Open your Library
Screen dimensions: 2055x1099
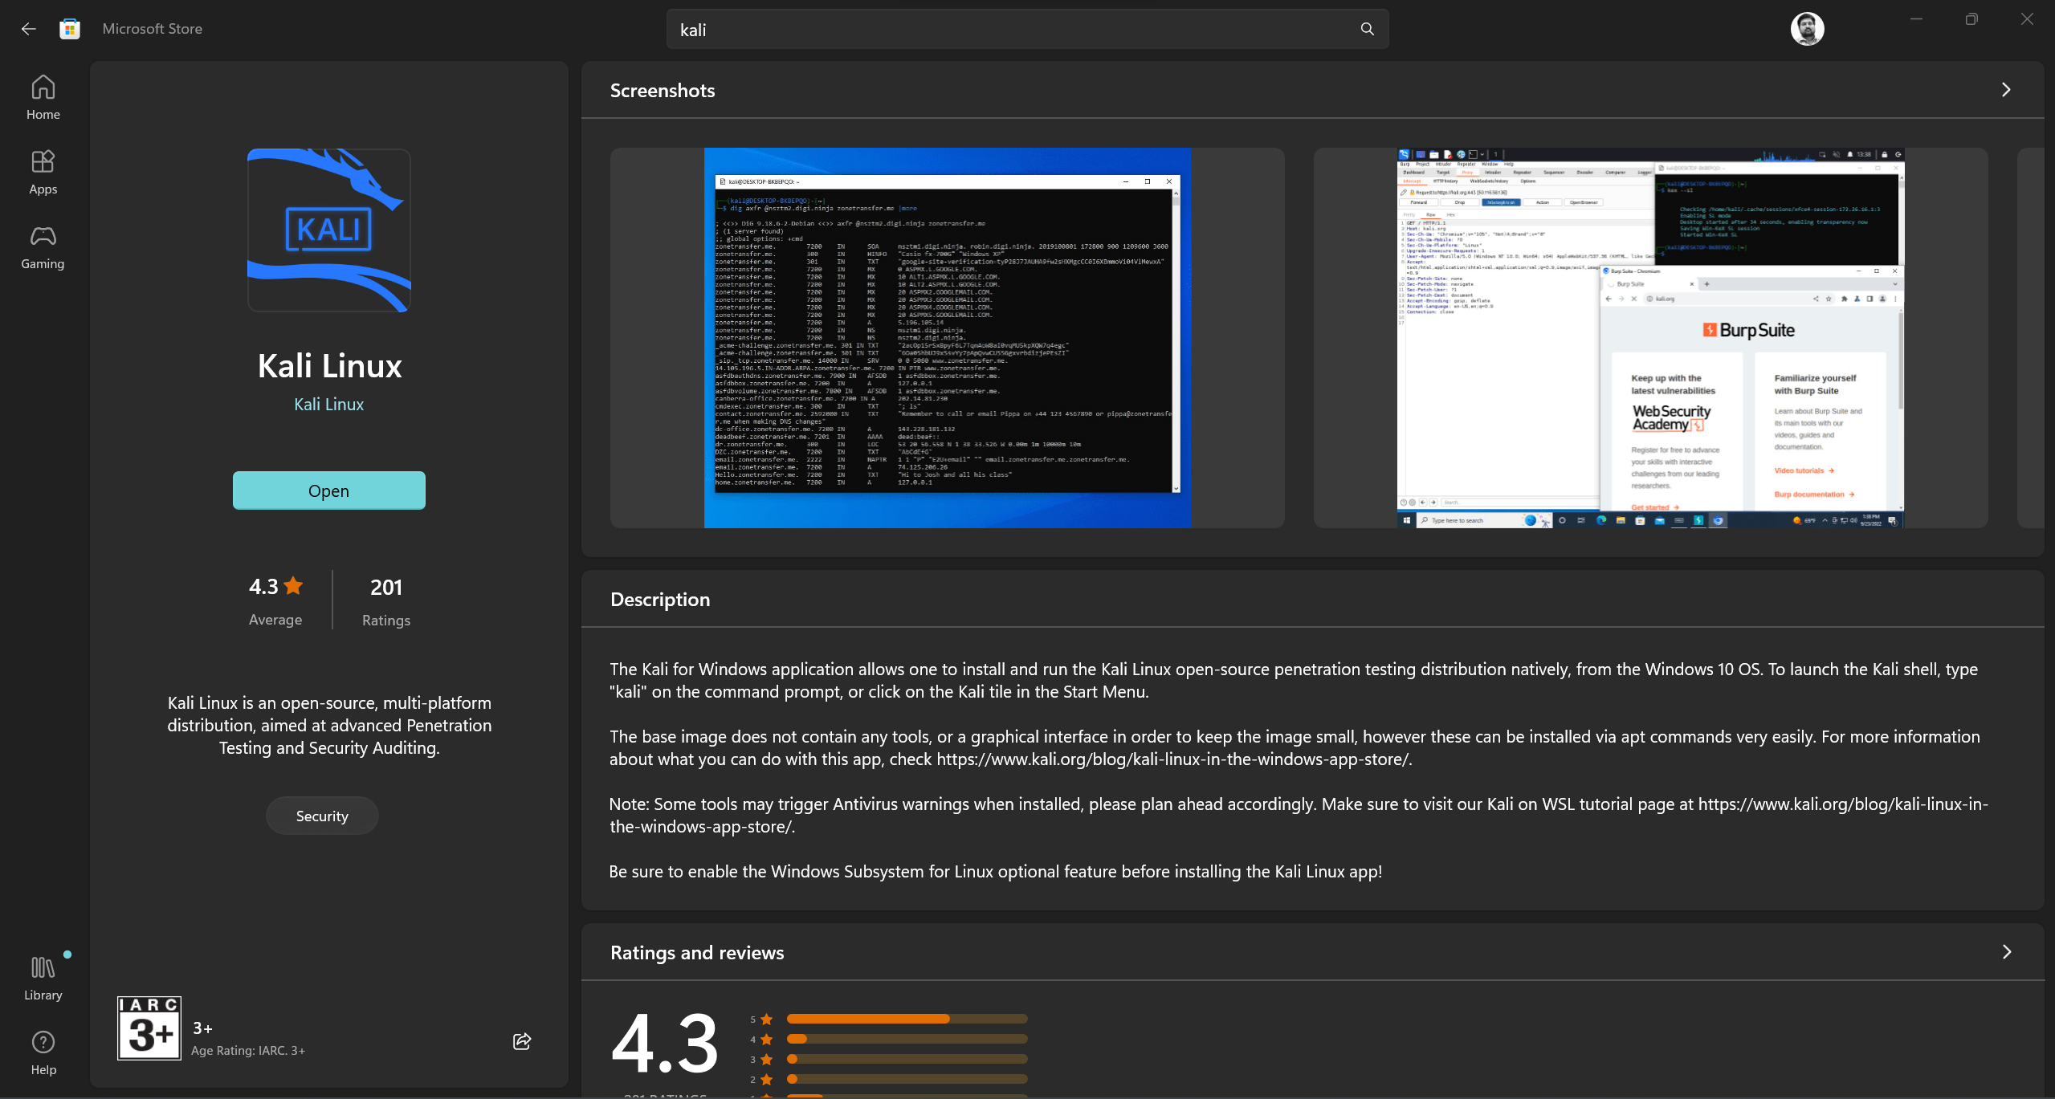pos(43,977)
